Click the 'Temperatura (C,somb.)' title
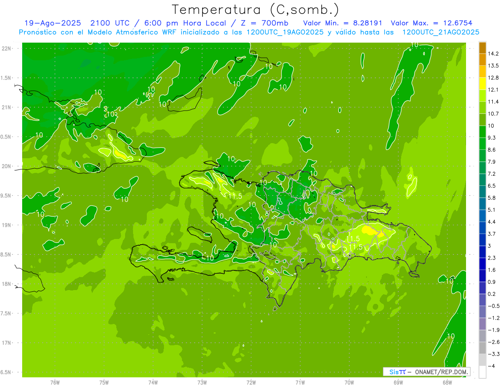 pyautogui.click(x=256, y=9)
